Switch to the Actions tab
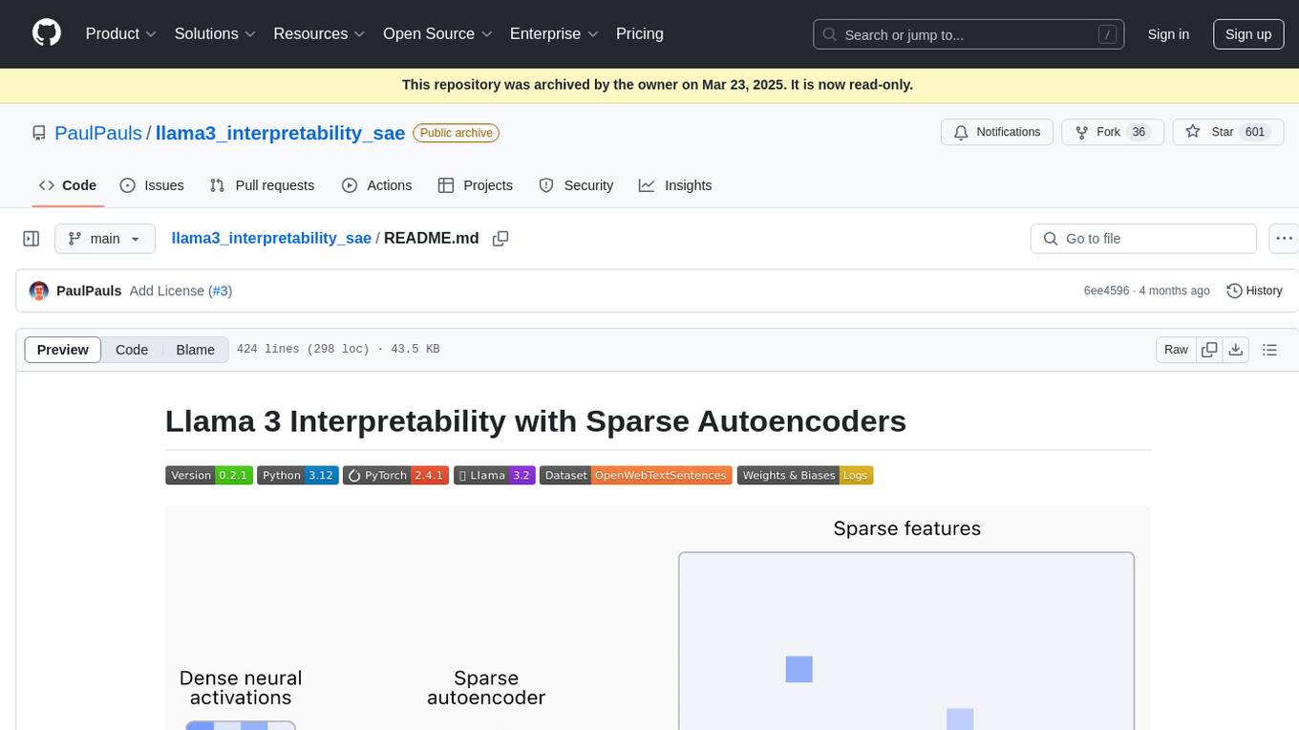The width and height of the screenshot is (1299, 730). (377, 185)
